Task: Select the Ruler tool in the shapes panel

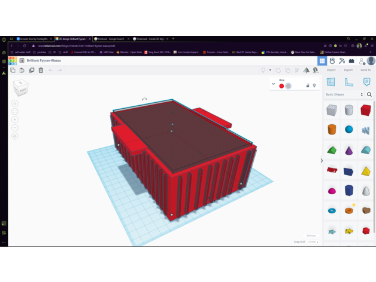Action: click(348, 82)
